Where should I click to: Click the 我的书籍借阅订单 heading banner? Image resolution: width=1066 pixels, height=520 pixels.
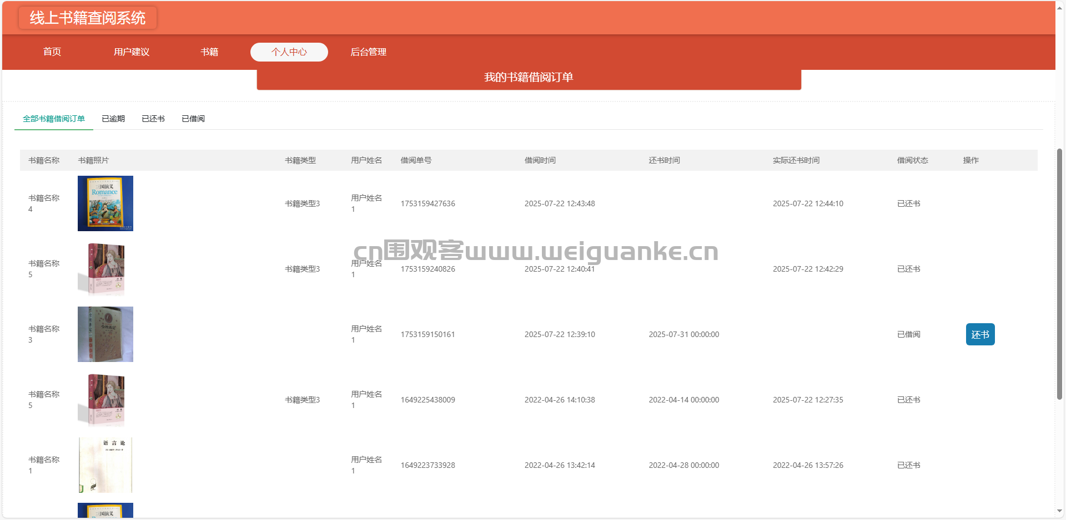pyautogui.click(x=529, y=78)
